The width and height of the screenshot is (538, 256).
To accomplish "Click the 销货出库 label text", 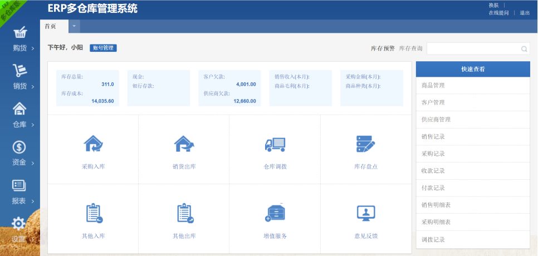I will click(184, 167).
